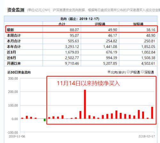The height and width of the screenshot is (143, 160).
Task: Click the value 1,002.84 in 近3月 row
Action: [x=148, y=52]
